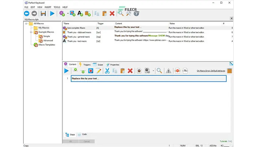
Task: Switch to the Scope tab
Action: (98, 65)
